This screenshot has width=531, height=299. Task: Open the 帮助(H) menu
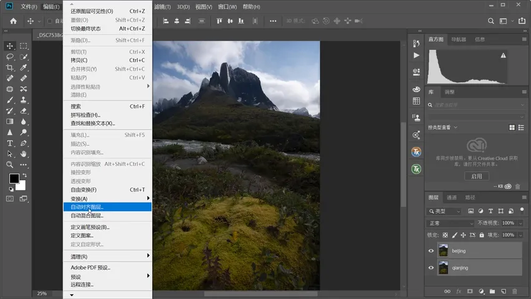[x=251, y=6]
